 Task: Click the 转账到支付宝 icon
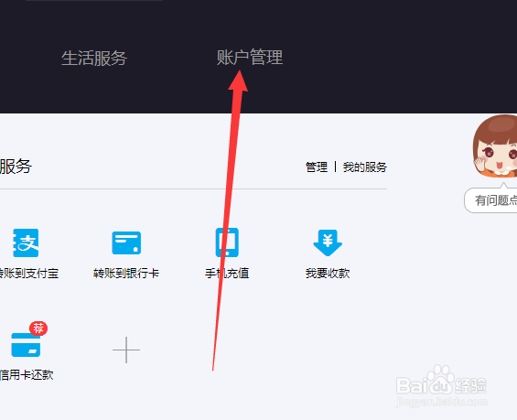26,243
